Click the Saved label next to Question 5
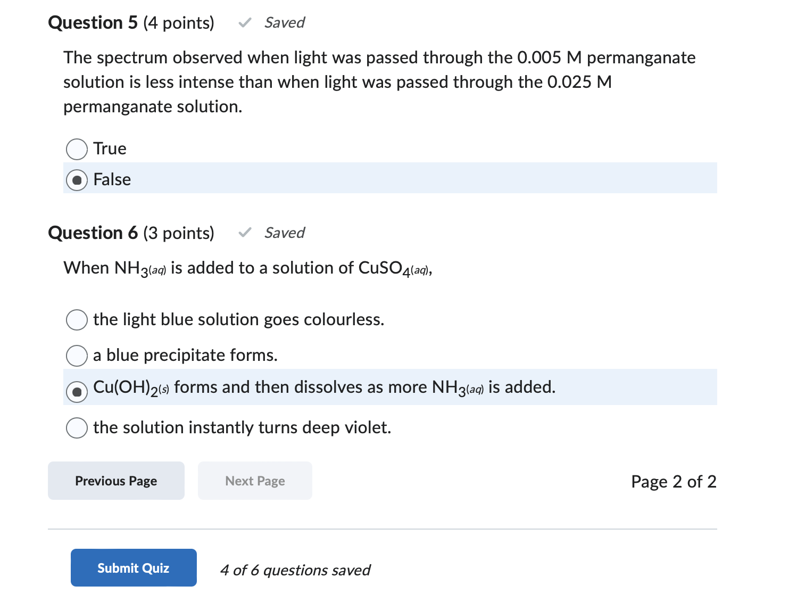This screenshot has height=602, width=797. 284,22
